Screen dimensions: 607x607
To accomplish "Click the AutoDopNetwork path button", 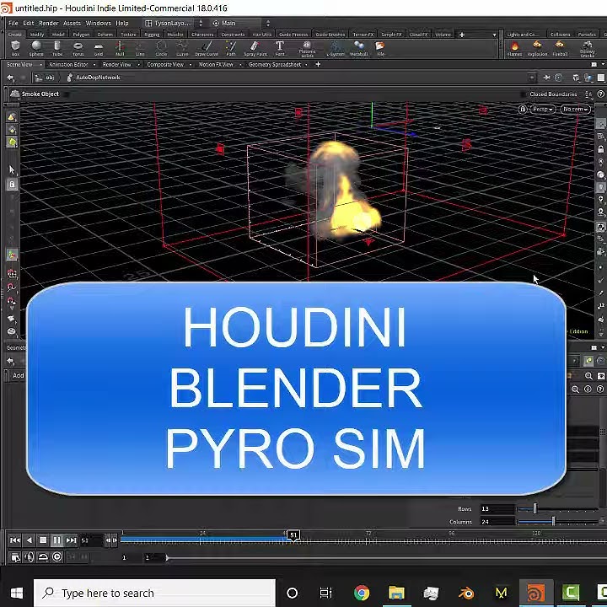I will coord(94,78).
